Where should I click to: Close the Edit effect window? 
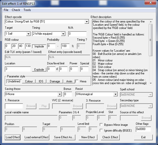coord(150,2)
